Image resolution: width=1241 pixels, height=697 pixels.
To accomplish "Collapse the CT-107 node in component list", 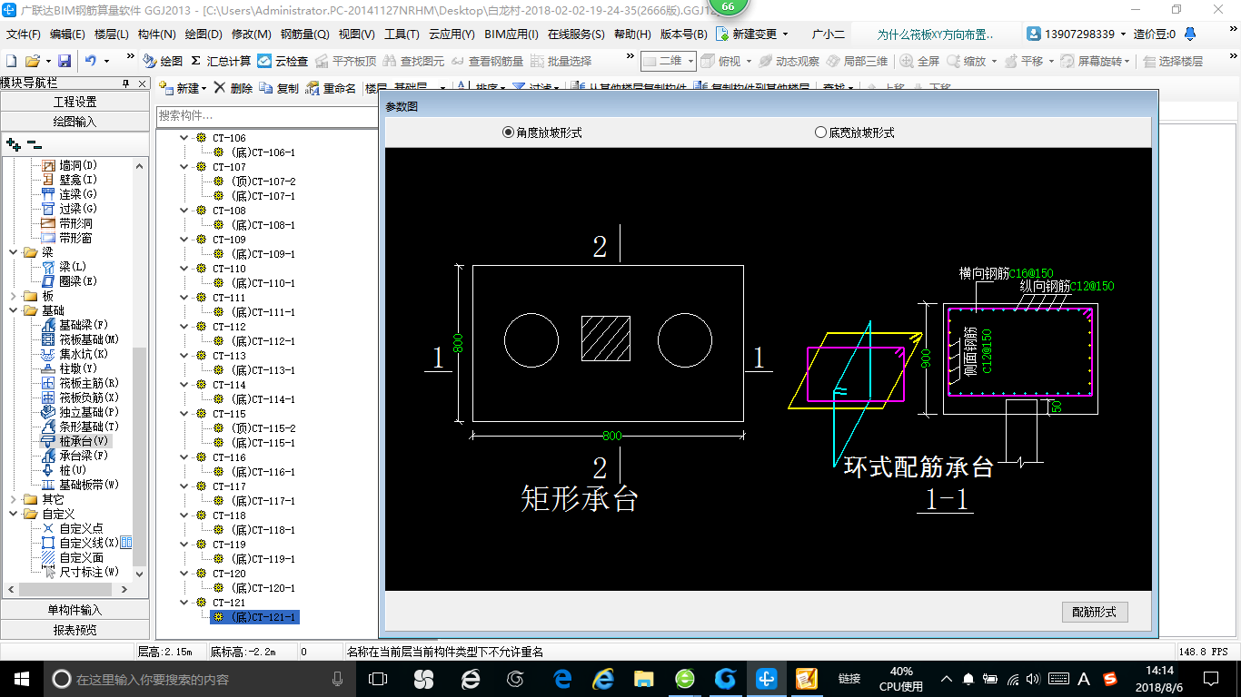I will 184,167.
